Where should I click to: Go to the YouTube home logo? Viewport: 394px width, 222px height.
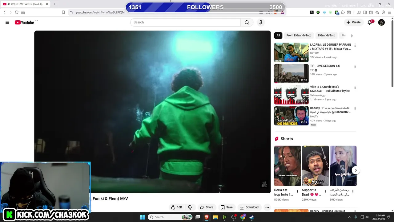click(x=24, y=22)
